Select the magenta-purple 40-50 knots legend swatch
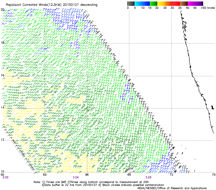The image size is (216, 190). point(195,4)
